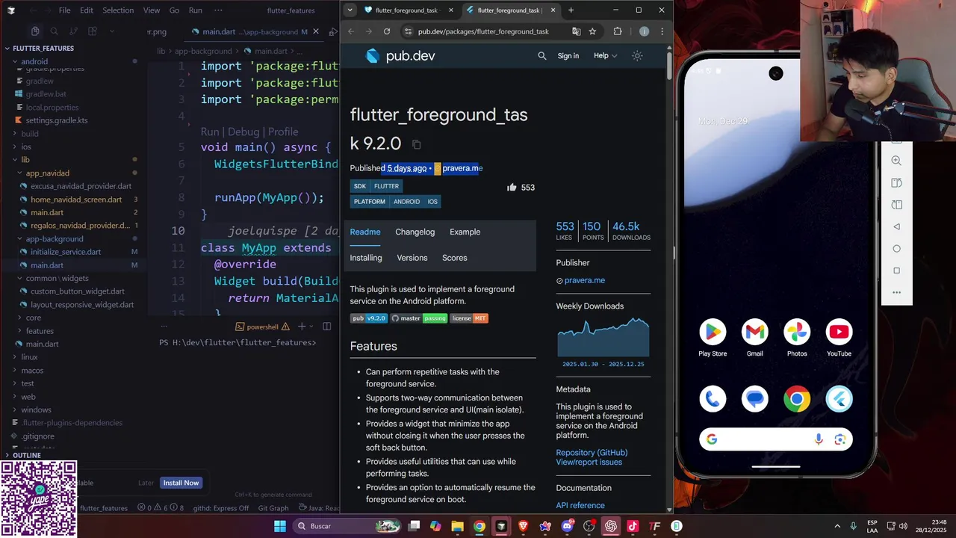Open the Help dropdown on pub.dev
This screenshot has height=538, width=956.
click(605, 55)
